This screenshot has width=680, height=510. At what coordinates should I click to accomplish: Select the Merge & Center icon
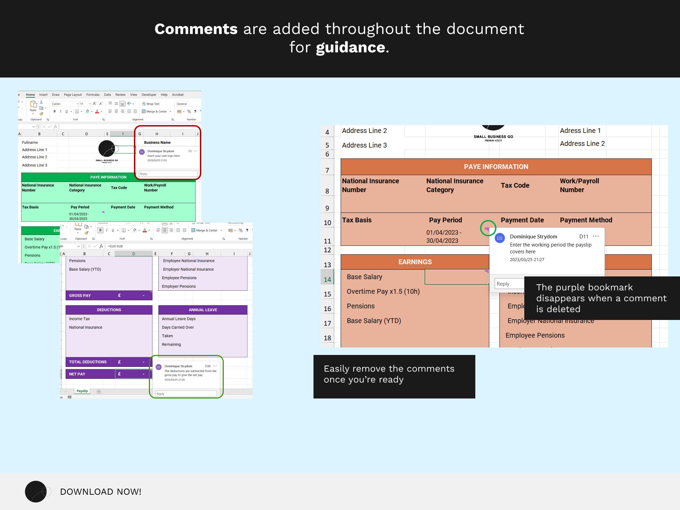pos(144,112)
